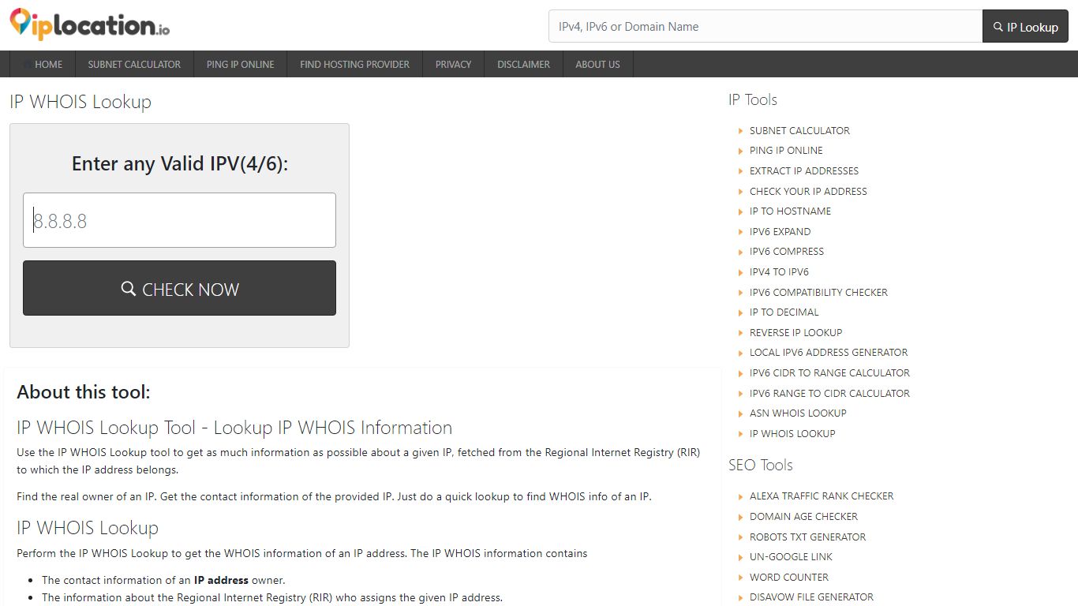Click the arrow bullet beside IP WHOIS LOOKUP
The image size is (1078, 606).
coord(740,434)
